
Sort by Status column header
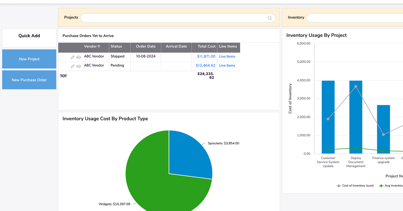point(116,47)
